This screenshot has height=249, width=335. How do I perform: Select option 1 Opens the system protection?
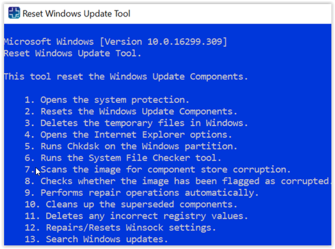[107, 100]
